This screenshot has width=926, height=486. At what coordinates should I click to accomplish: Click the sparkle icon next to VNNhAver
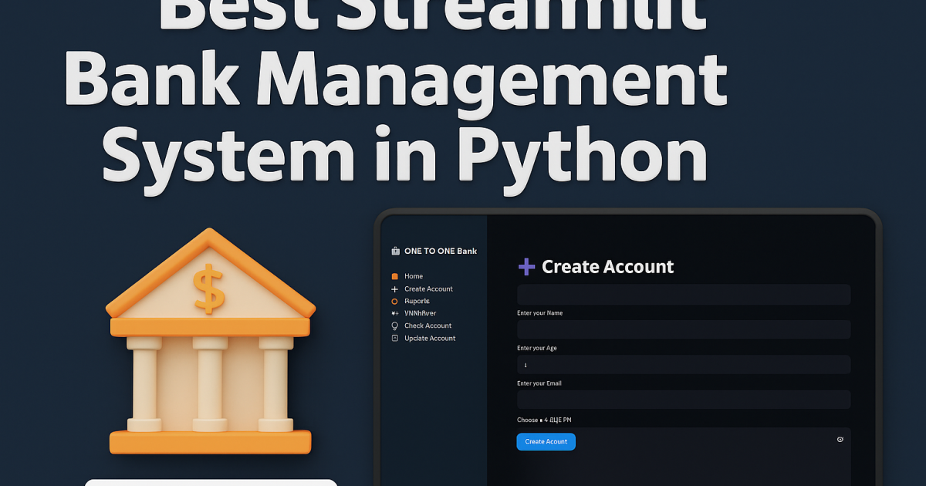395,313
